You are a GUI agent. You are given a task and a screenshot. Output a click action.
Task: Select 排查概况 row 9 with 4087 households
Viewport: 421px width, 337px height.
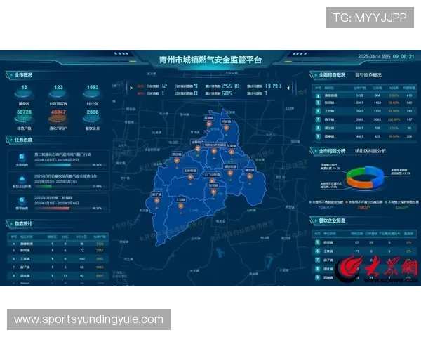pos(364,136)
